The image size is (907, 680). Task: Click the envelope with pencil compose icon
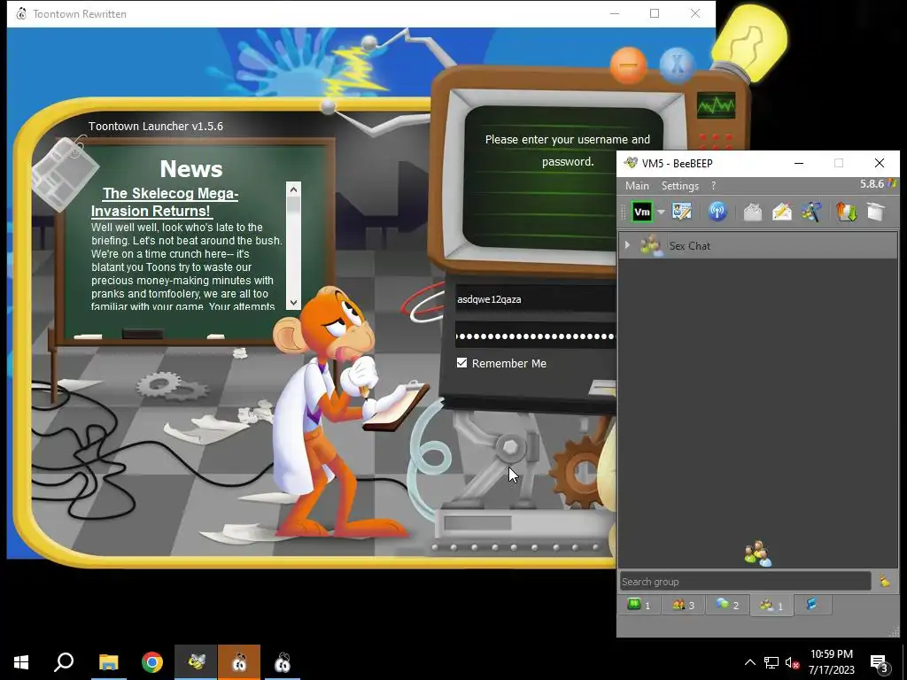point(781,212)
